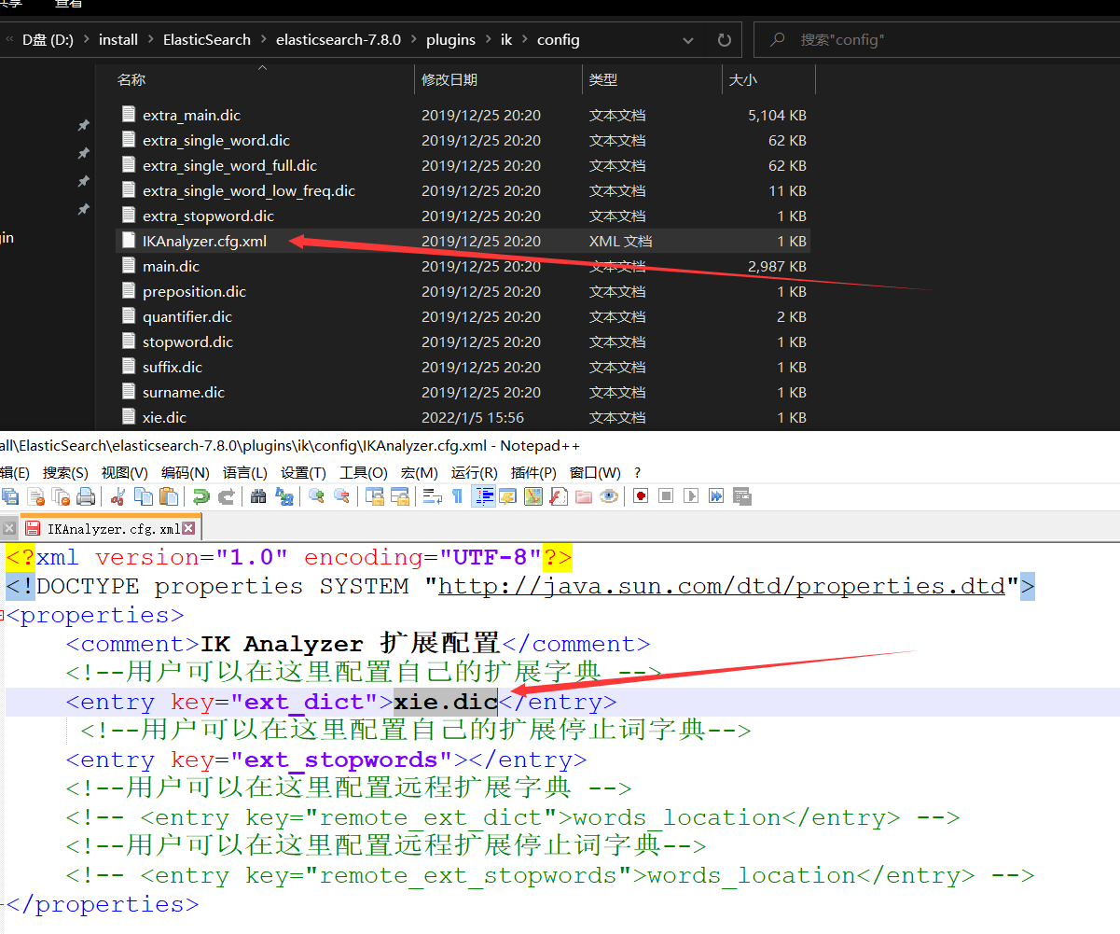Toggle the Document Map icon
The width and height of the screenshot is (1120, 934).
coord(533,496)
